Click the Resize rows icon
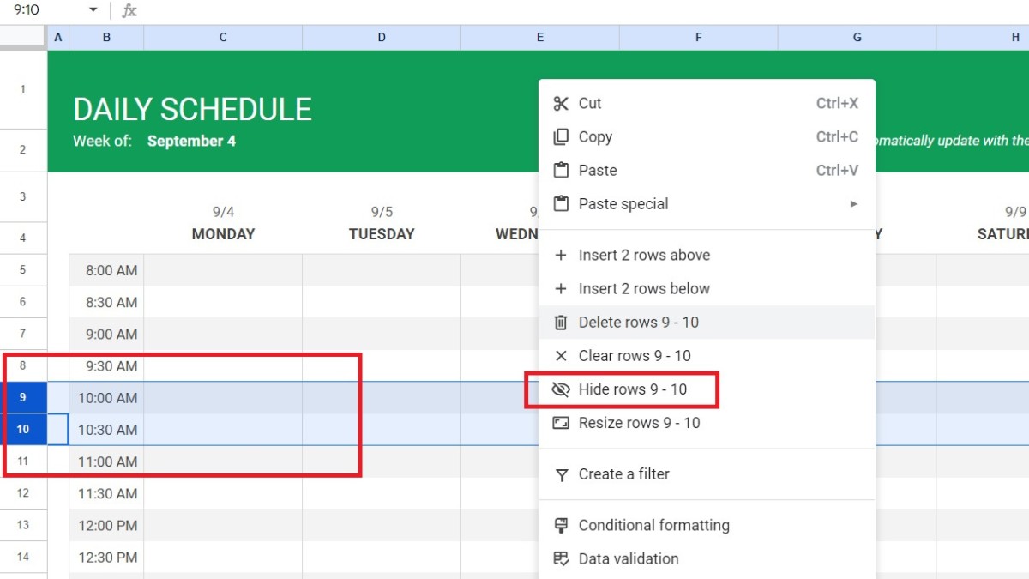The width and height of the screenshot is (1029, 579). point(562,422)
